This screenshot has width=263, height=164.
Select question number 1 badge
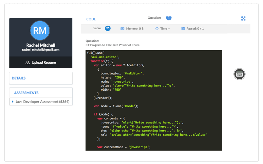pyautogui.click(x=169, y=18)
